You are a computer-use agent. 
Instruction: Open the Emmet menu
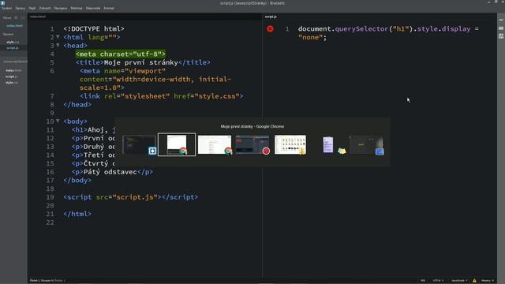pos(109,8)
